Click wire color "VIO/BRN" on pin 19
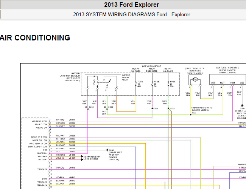This screenshot has width=246, height=189. (60, 177)
